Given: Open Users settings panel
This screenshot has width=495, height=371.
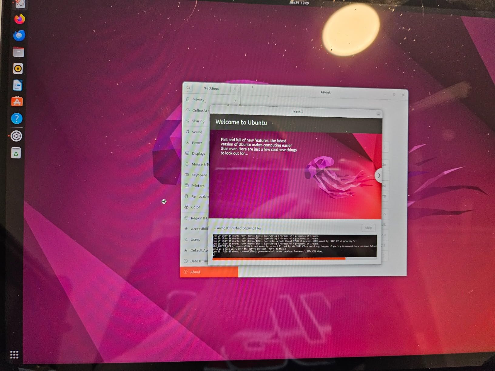Looking at the screenshot, I should click(x=195, y=239).
